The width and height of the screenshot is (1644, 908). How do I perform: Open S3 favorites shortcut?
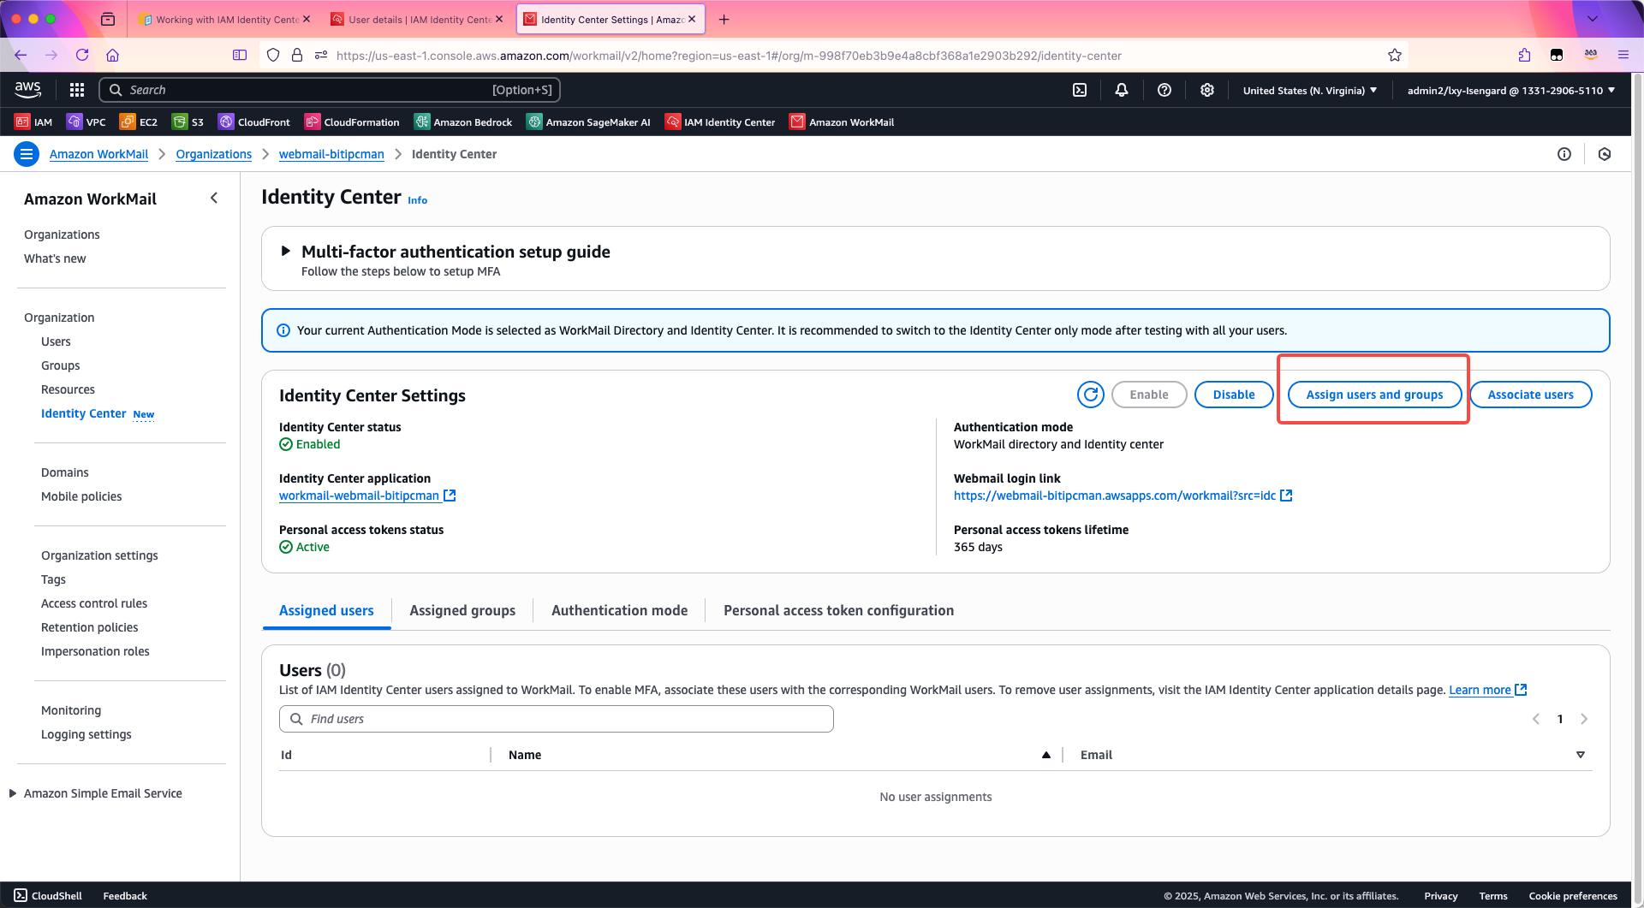pos(188,122)
